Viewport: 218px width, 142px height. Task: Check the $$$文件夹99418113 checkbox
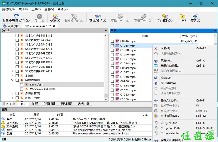pyautogui.click(x=17, y=35)
